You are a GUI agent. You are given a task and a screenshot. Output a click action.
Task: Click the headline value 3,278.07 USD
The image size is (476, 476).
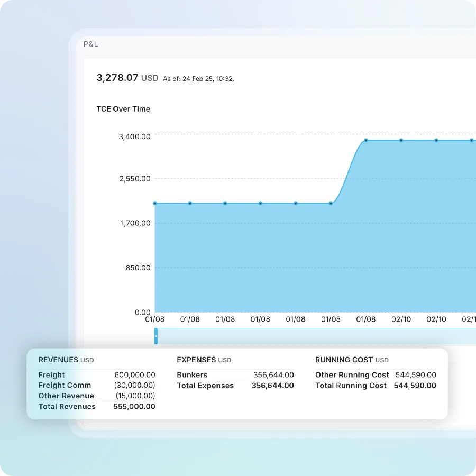(x=127, y=78)
